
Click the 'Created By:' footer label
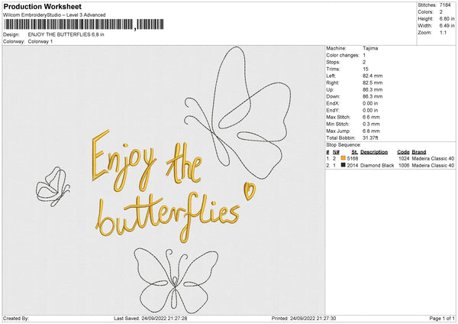[16, 318]
